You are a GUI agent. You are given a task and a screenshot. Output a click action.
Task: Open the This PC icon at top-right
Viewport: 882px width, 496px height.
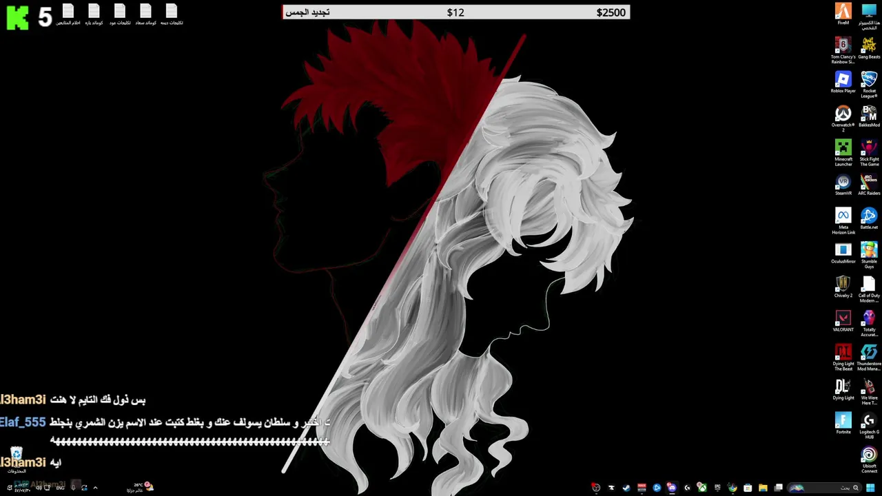(869, 15)
